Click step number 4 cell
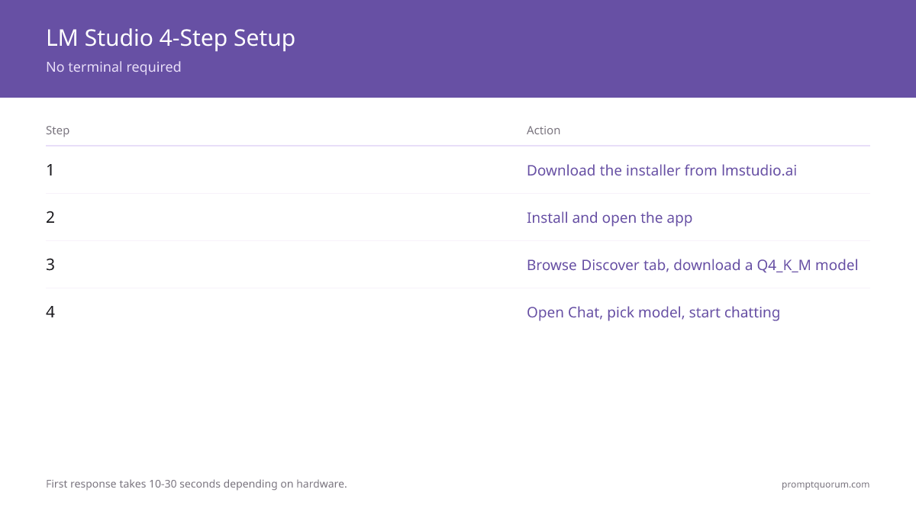916x515 pixels. 50,312
